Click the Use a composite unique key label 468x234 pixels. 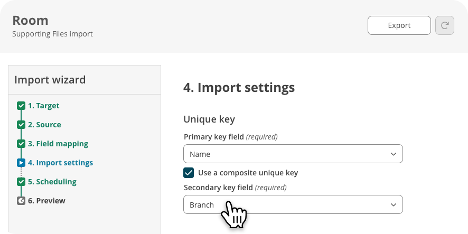coord(248,173)
